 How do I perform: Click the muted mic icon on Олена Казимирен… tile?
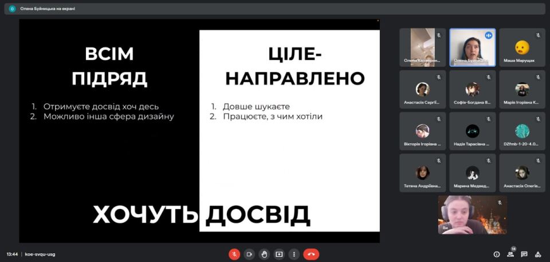point(439,35)
